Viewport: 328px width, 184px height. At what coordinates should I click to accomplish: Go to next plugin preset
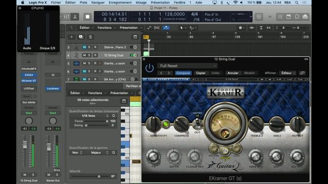169,73
